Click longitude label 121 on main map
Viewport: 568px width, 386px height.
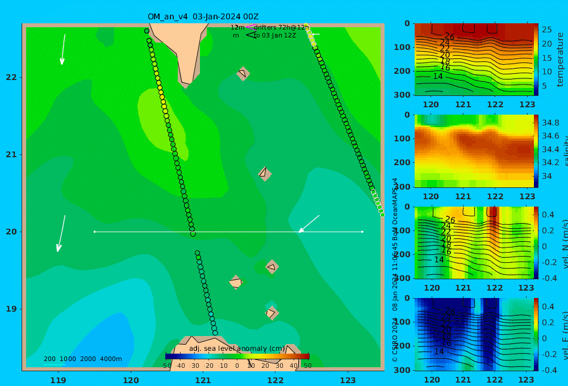(x=203, y=380)
